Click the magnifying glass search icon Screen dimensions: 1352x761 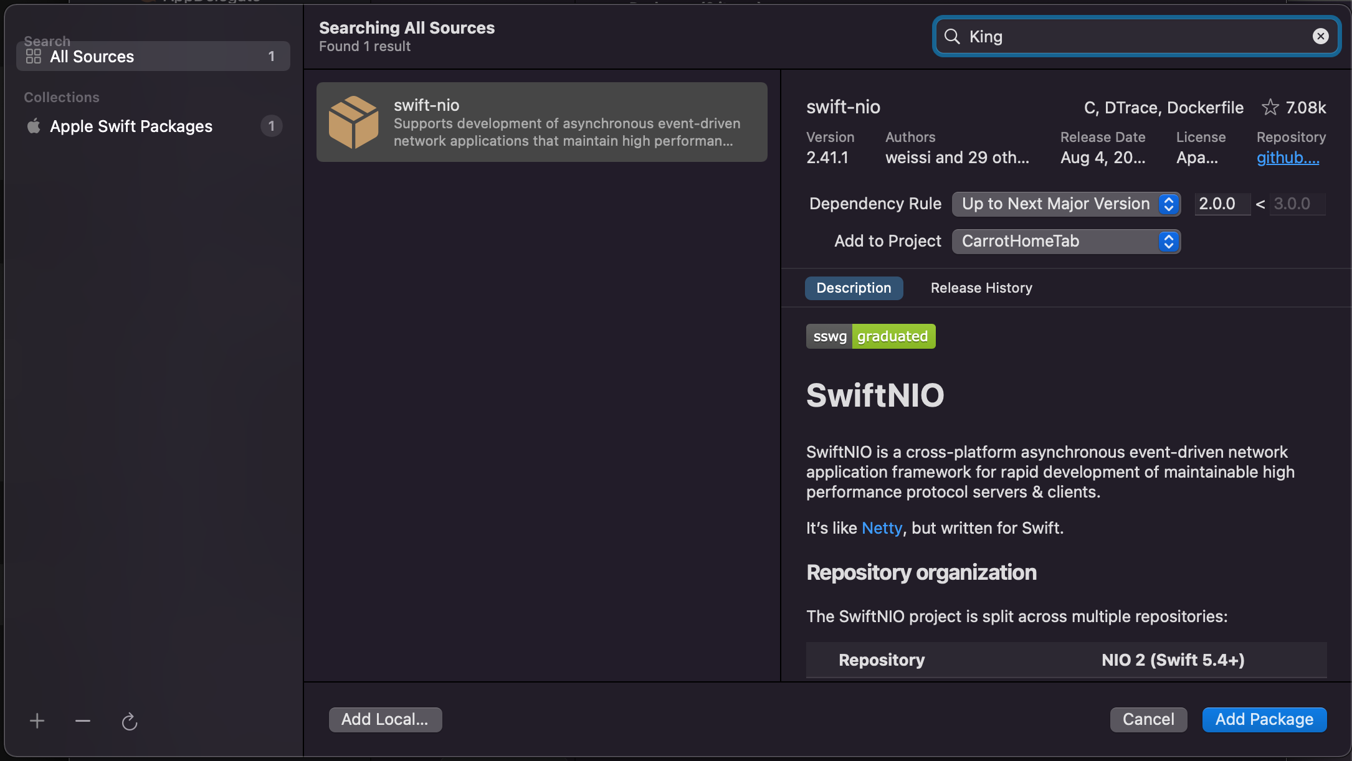pyautogui.click(x=952, y=36)
